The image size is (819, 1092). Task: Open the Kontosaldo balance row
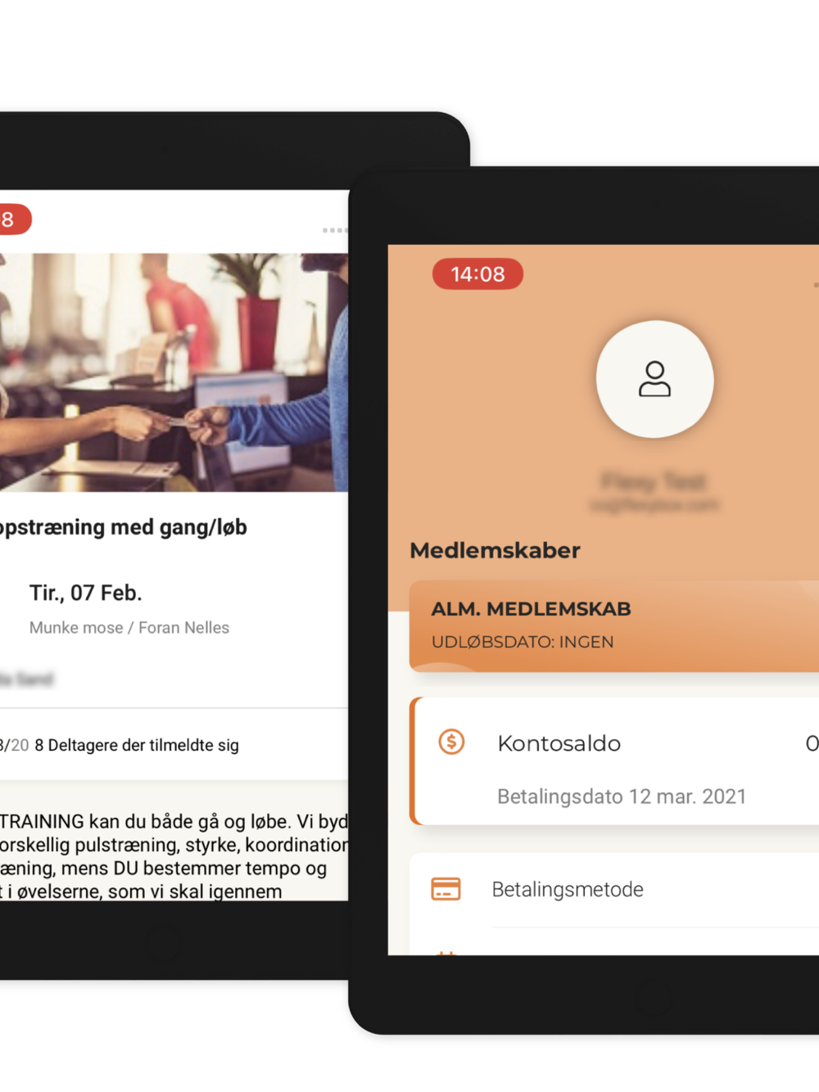[614, 760]
